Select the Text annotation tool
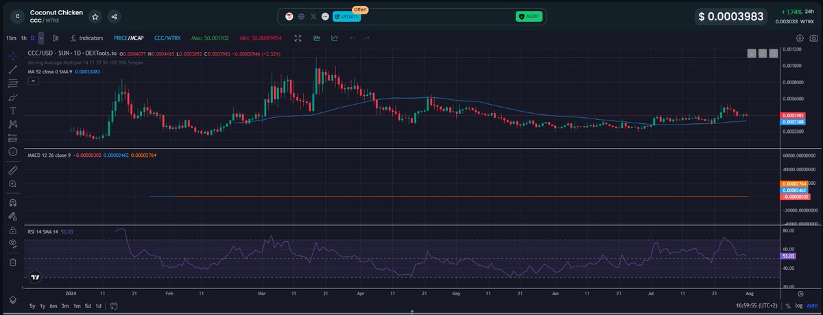This screenshot has height=315, width=823. 13,110
